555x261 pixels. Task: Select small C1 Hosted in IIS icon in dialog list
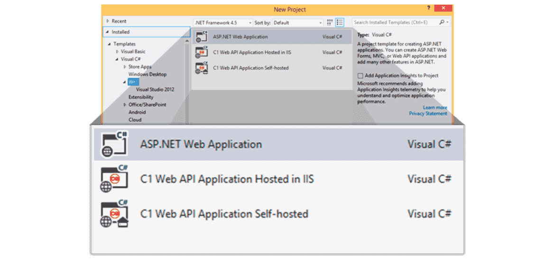tap(201, 52)
